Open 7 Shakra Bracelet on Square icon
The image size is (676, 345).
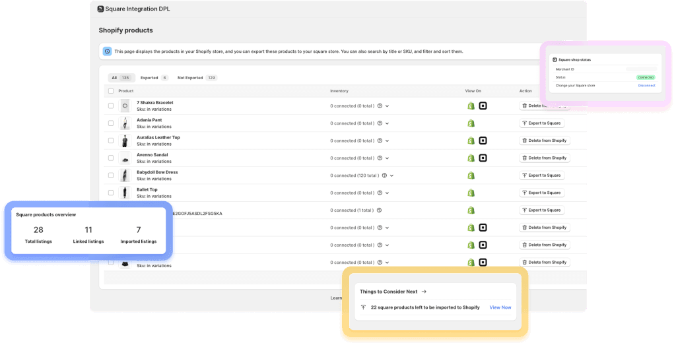pyautogui.click(x=483, y=106)
